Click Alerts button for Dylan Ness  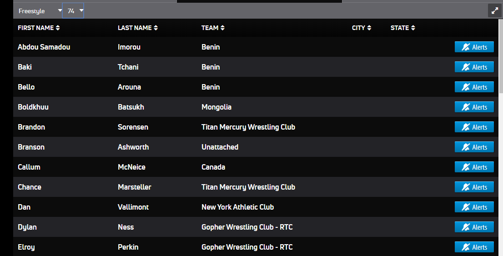coord(474,227)
